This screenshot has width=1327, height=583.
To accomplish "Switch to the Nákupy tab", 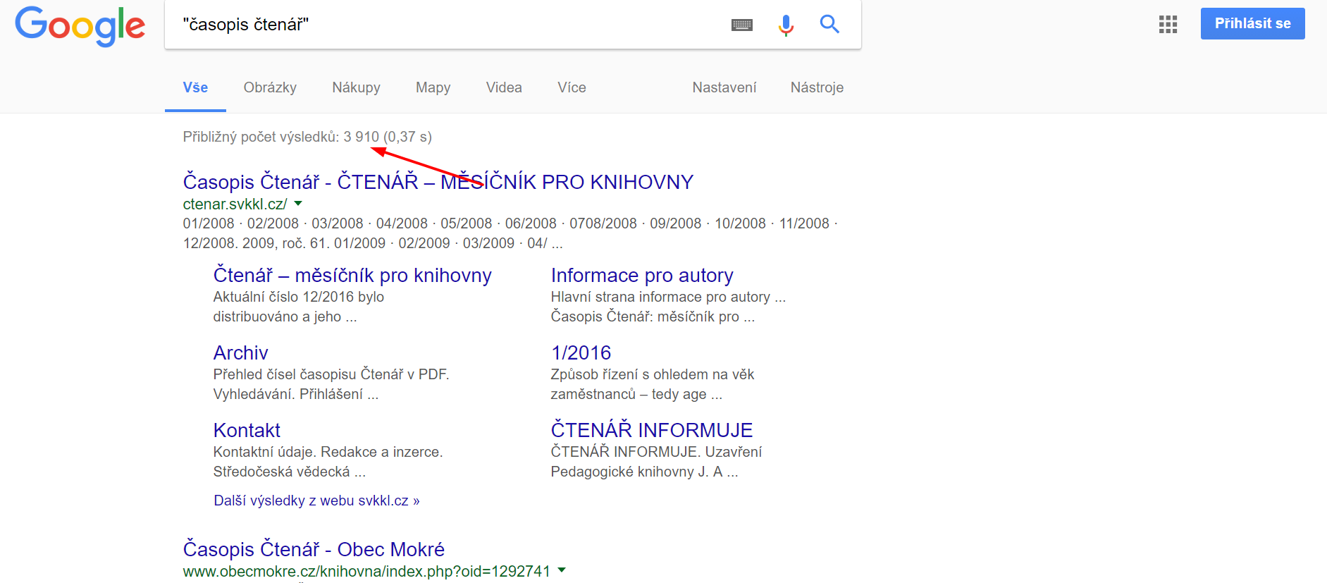I will 356,87.
